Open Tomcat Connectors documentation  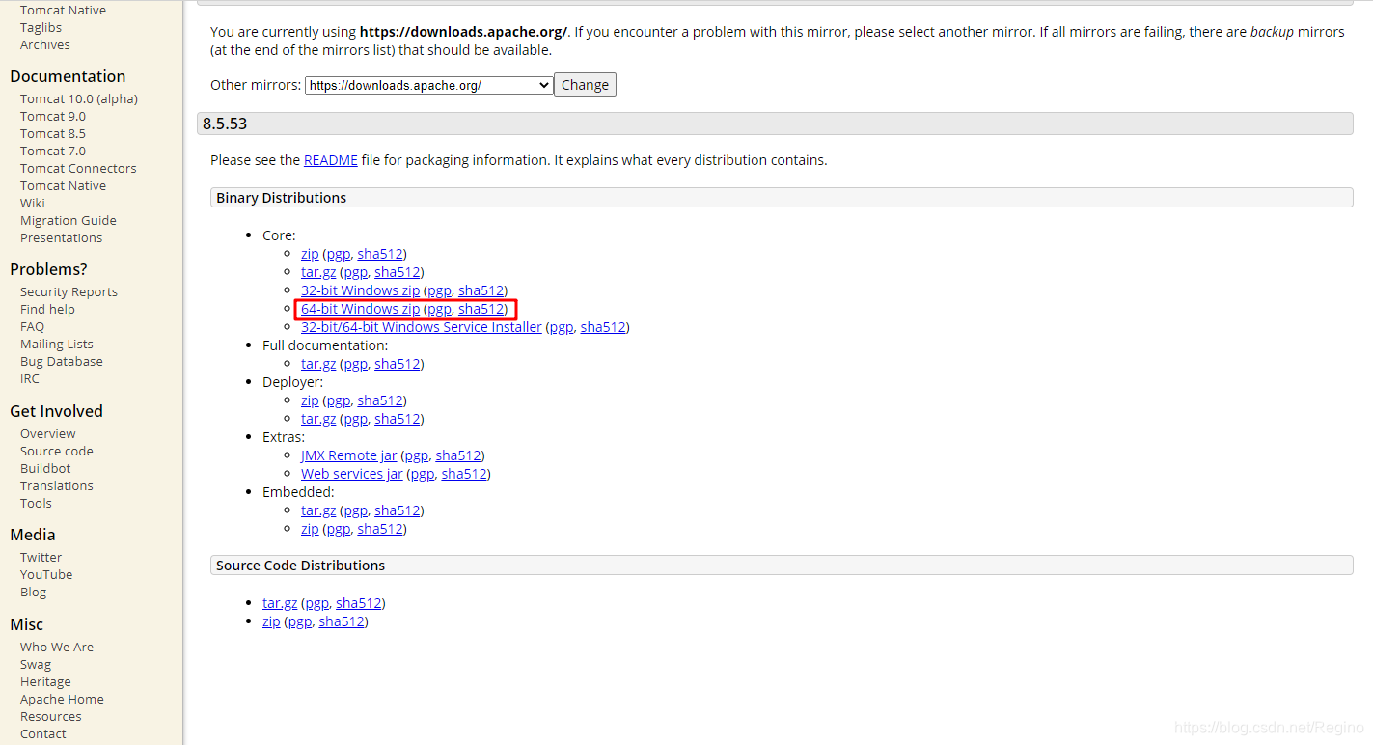(78, 169)
